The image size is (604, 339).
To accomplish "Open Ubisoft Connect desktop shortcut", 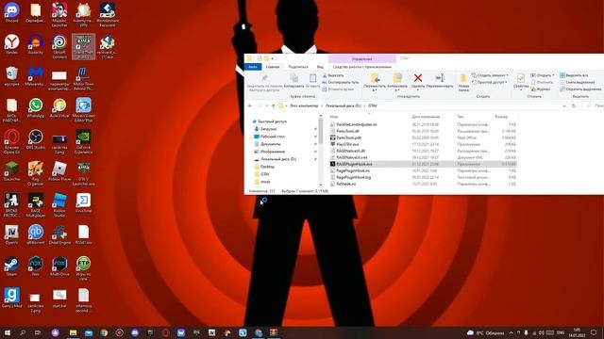I will click(59, 46).
